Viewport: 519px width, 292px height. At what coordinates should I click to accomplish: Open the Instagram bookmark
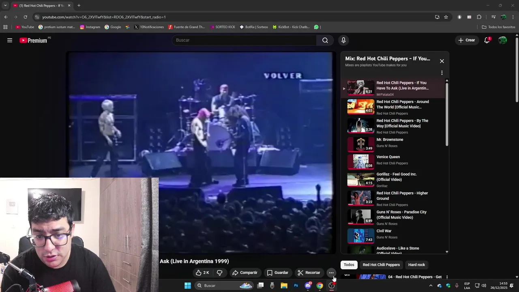point(90,27)
